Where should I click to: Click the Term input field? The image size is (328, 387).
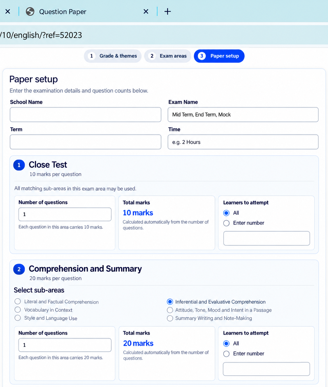pos(85,142)
